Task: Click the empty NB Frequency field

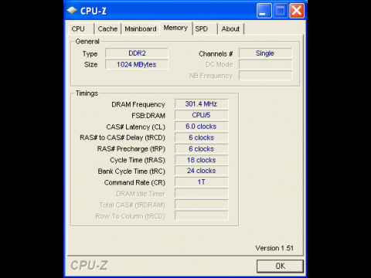Action: (x=266, y=76)
